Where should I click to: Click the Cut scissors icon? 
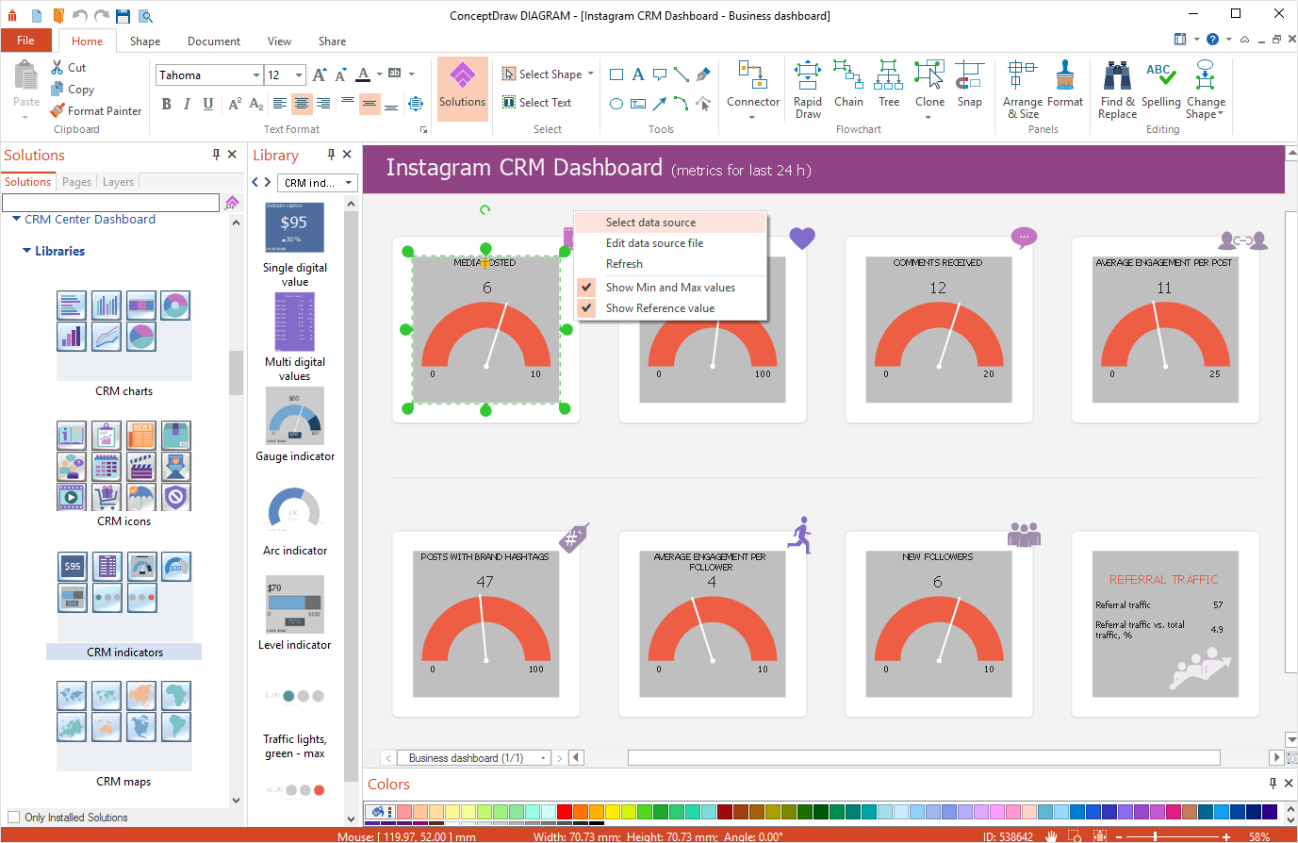tap(58, 67)
